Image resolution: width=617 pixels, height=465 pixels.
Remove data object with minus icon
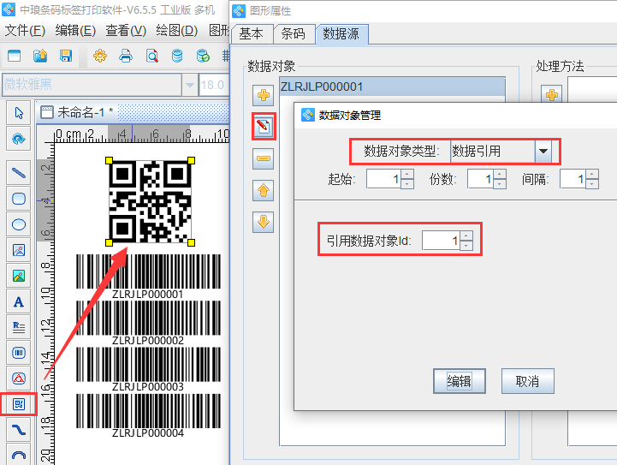[264, 158]
